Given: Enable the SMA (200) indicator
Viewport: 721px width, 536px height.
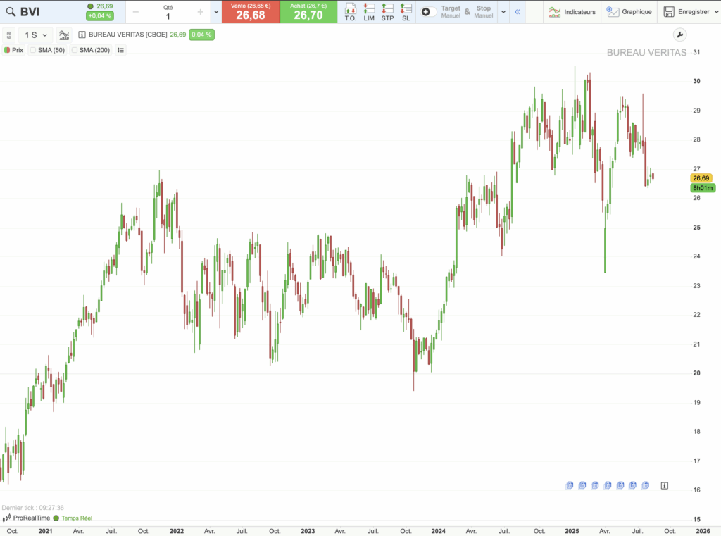Looking at the screenshot, I should tap(75, 50).
